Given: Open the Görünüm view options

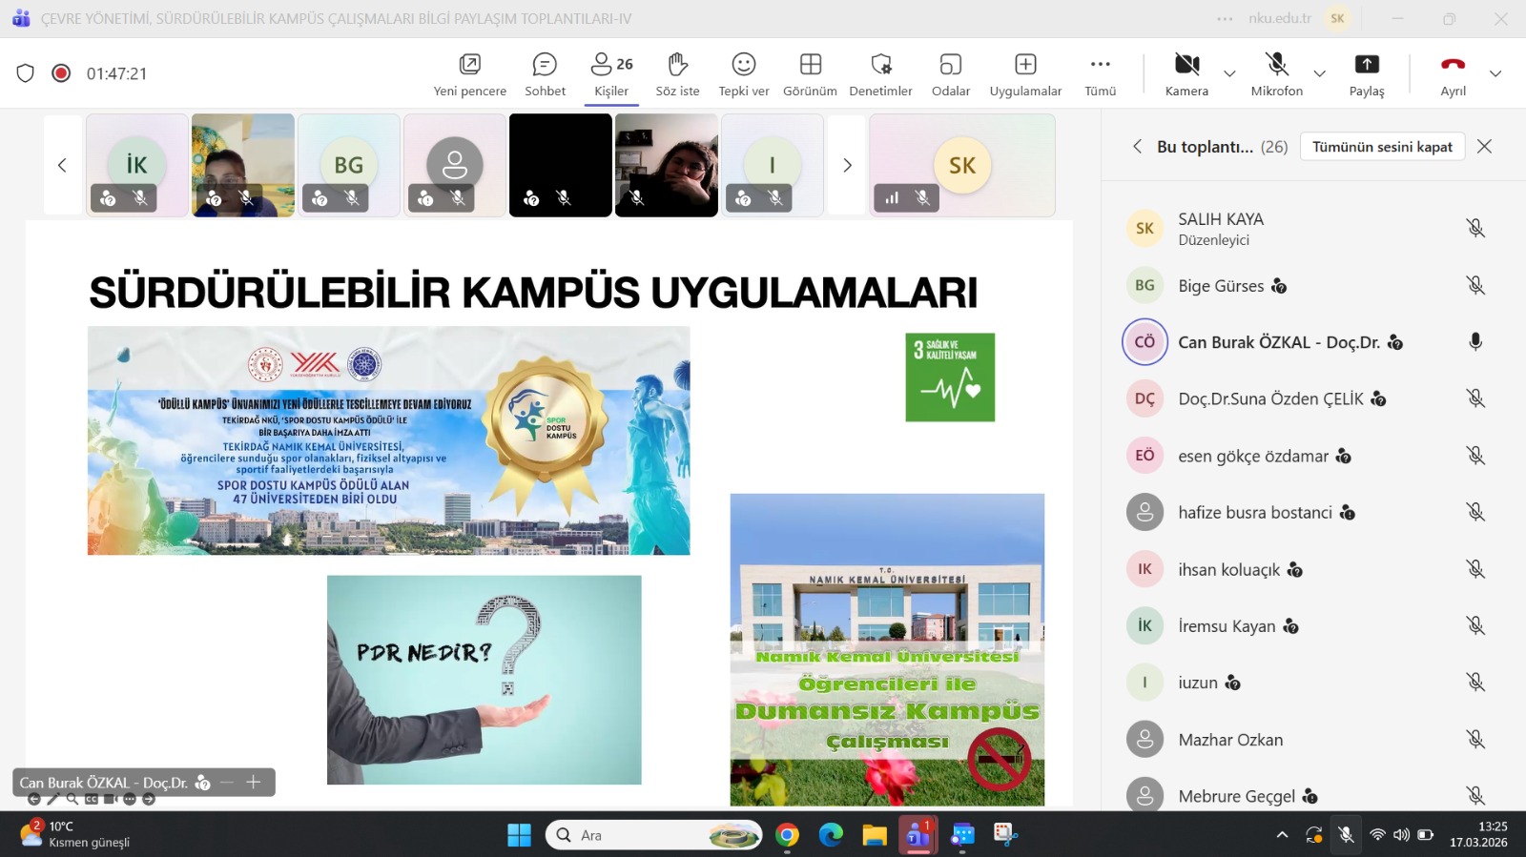Looking at the screenshot, I should 810,74.
